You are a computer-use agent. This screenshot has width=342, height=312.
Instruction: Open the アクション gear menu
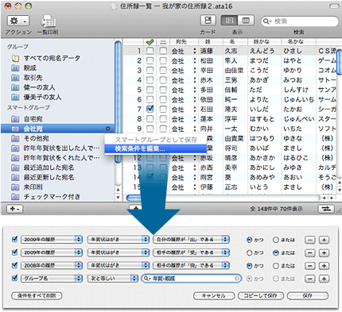[18, 21]
